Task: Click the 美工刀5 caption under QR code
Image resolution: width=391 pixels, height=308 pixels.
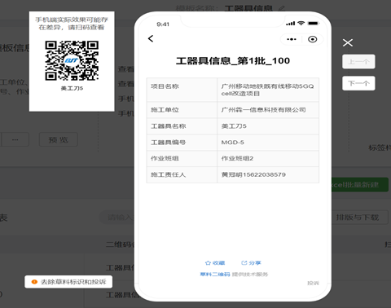Action: coord(72,89)
